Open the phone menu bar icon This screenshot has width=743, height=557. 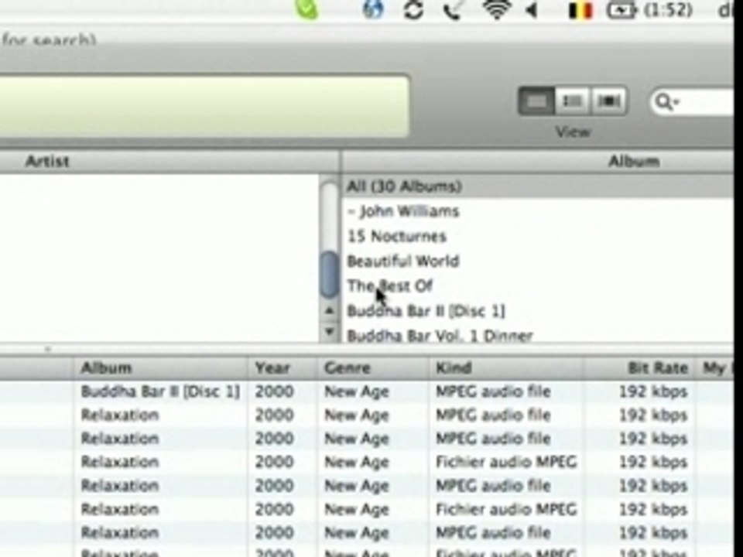click(453, 10)
